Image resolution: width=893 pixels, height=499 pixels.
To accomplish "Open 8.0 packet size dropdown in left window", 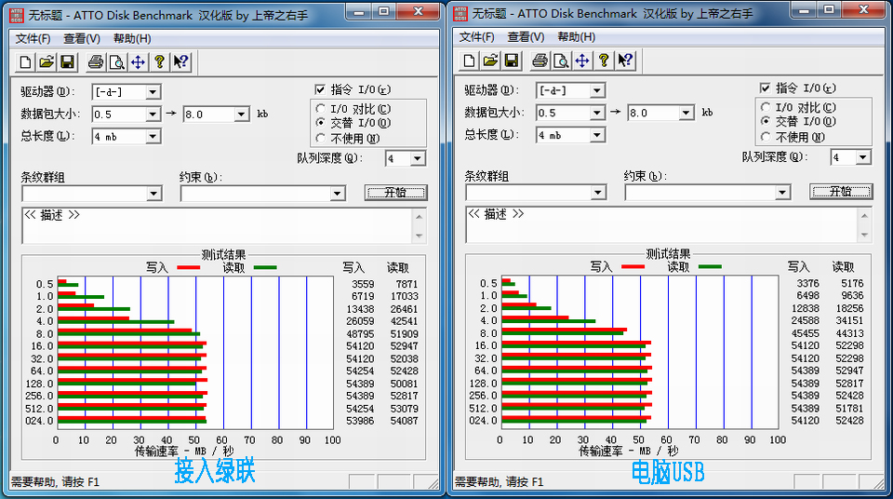I will tap(242, 115).
